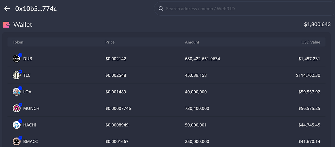
Task: Click the Wallet total $1,800,643
Action: 317,24
